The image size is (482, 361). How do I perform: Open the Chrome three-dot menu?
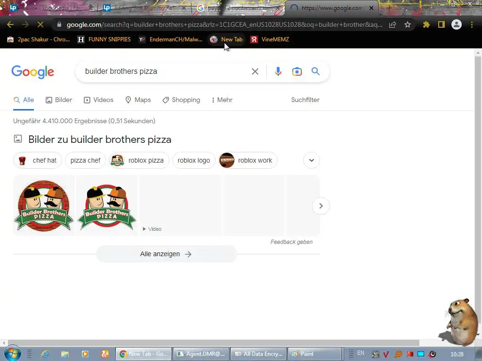click(472, 24)
